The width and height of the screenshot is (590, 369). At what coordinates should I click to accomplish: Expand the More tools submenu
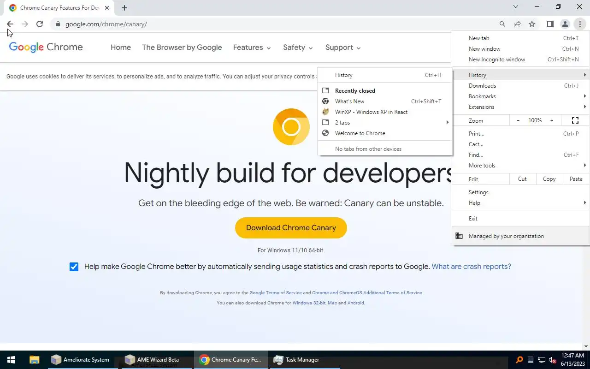(x=520, y=166)
